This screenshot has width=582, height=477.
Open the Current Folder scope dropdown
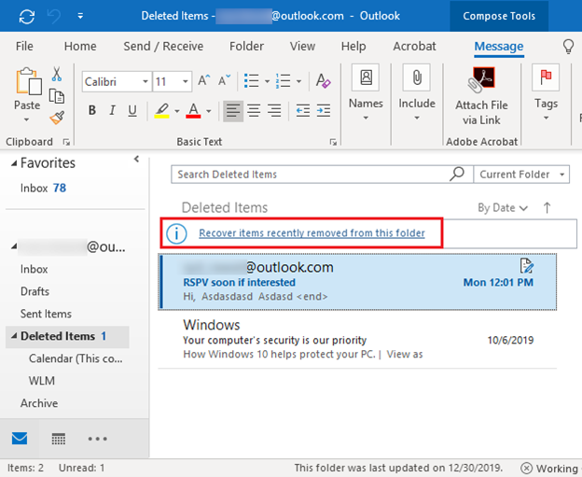521,175
